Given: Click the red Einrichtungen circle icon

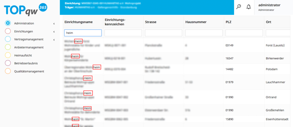Looking at the screenshot, I should tap(8, 31).
